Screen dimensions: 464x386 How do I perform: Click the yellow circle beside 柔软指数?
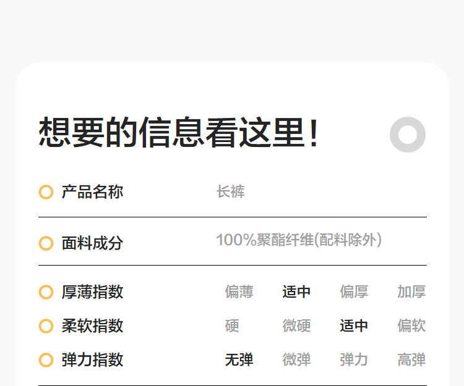coord(46,326)
